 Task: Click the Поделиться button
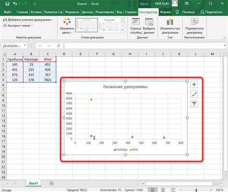tap(211, 12)
